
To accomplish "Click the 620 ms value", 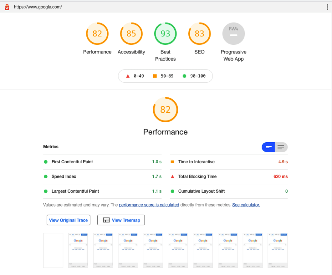I will pyautogui.click(x=281, y=177).
